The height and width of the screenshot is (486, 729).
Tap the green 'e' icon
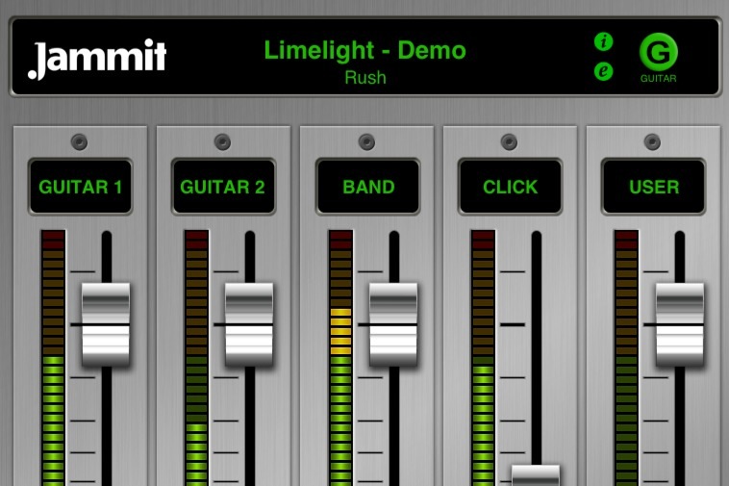603,71
